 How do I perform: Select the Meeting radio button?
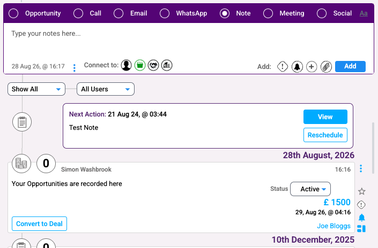[268, 13]
